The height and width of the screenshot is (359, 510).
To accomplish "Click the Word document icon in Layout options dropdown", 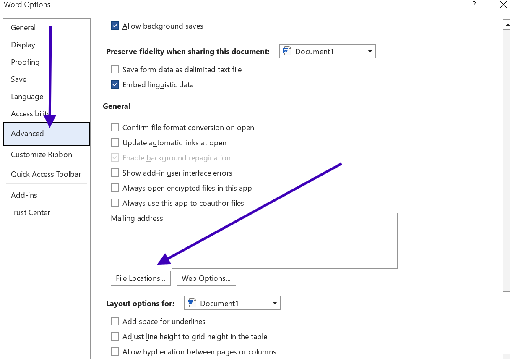I will click(192, 303).
